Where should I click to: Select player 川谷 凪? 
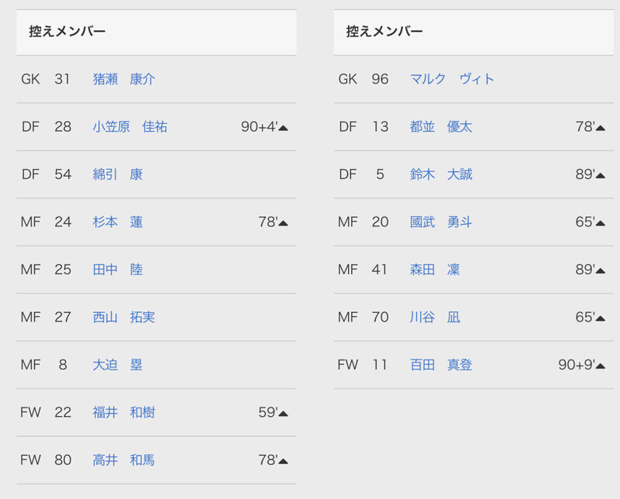(435, 317)
